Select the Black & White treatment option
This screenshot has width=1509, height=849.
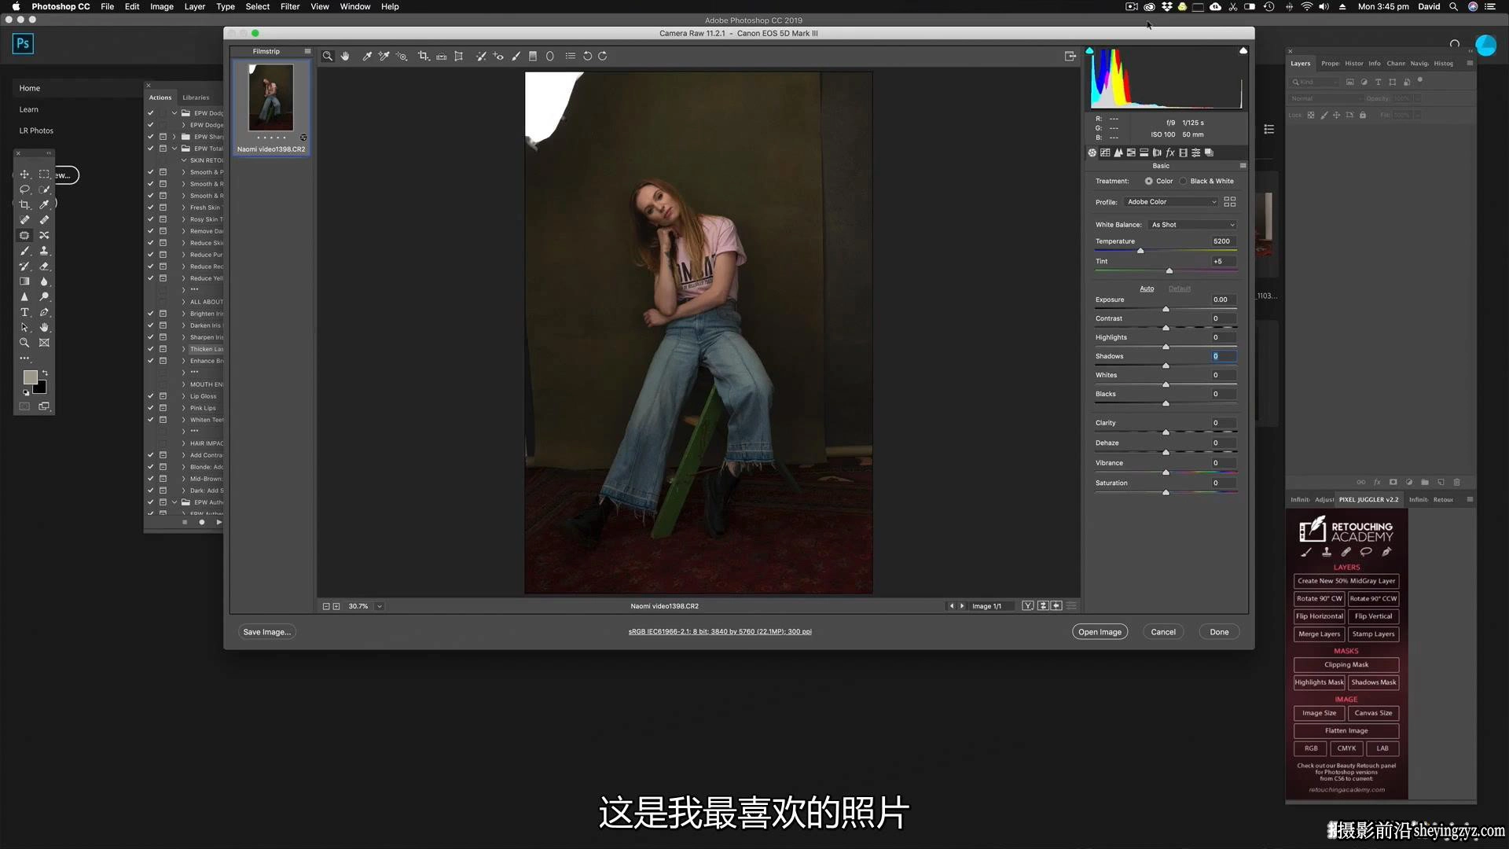click(1183, 181)
